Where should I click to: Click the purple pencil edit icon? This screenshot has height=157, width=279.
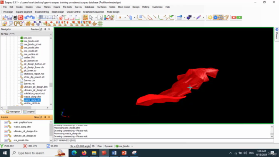(x=199, y=17)
